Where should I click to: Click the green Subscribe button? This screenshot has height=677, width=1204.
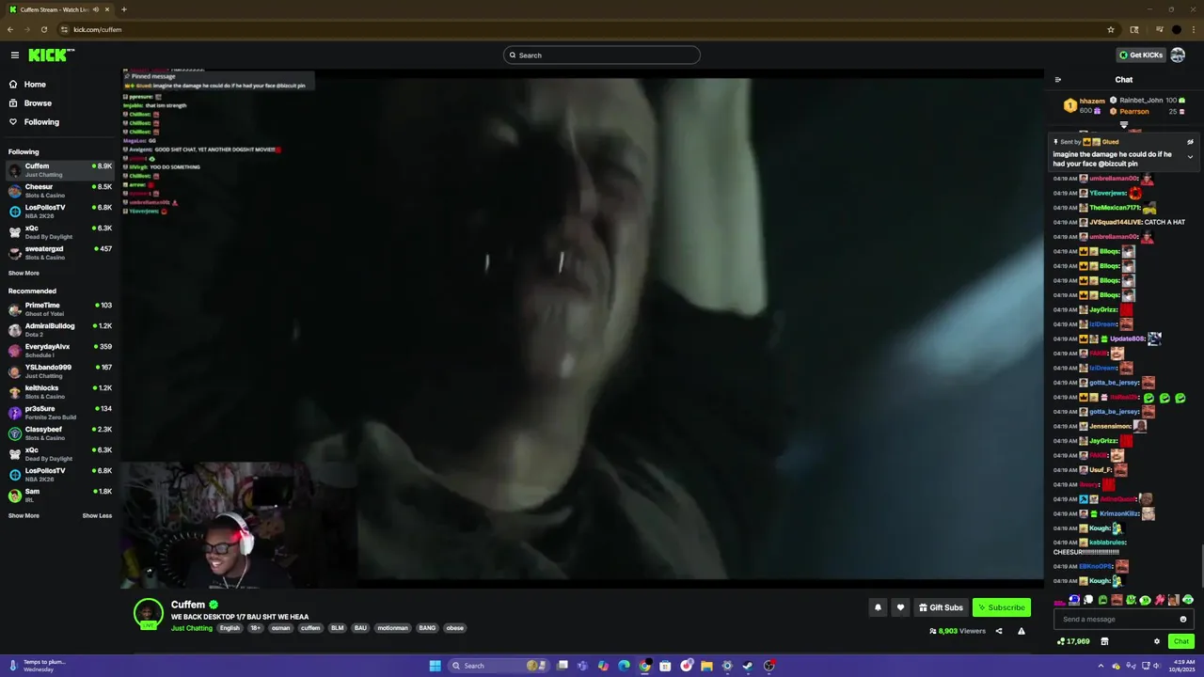(1002, 607)
